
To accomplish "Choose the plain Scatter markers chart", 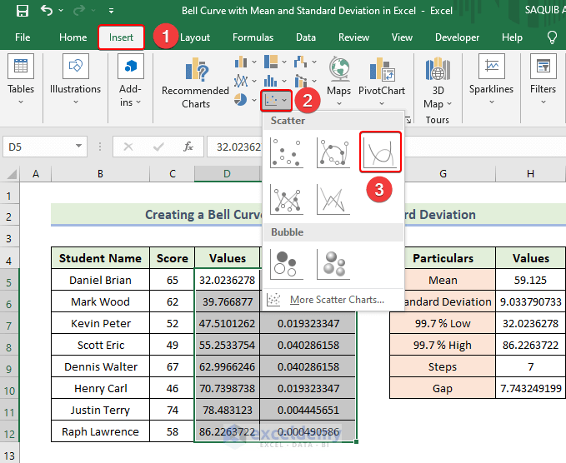I will tap(287, 152).
